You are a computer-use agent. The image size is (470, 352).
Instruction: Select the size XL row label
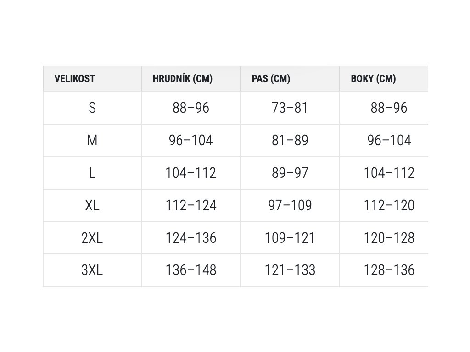point(92,205)
